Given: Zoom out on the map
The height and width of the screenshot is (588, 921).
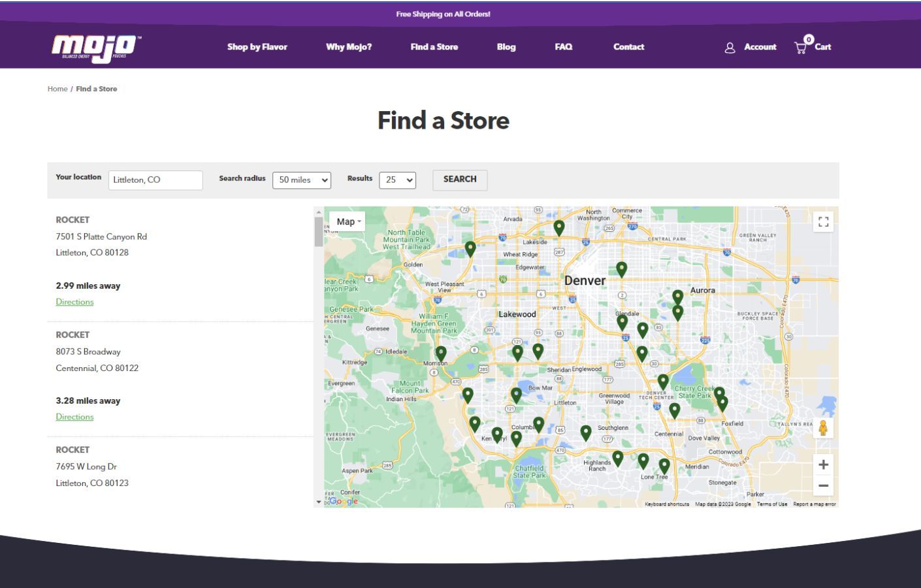Looking at the screenshot, I should click(823, 485).
